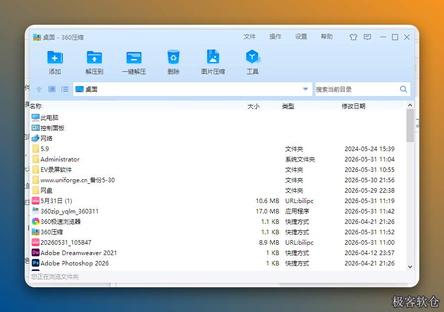Go up one directory with arrow icon
The height and width of the screenshot is (312, 444).
tap(39, 89)
